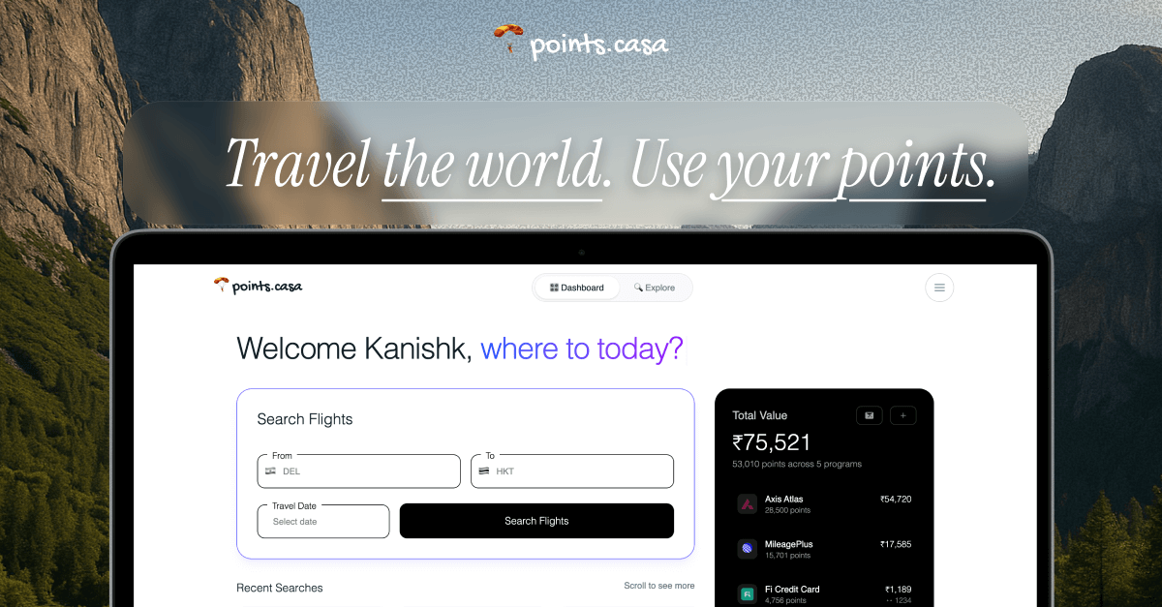Viewport: 1162px width, 607px height.
Task: Select the Axis Atlas program icon
Action: coord(746,503)
